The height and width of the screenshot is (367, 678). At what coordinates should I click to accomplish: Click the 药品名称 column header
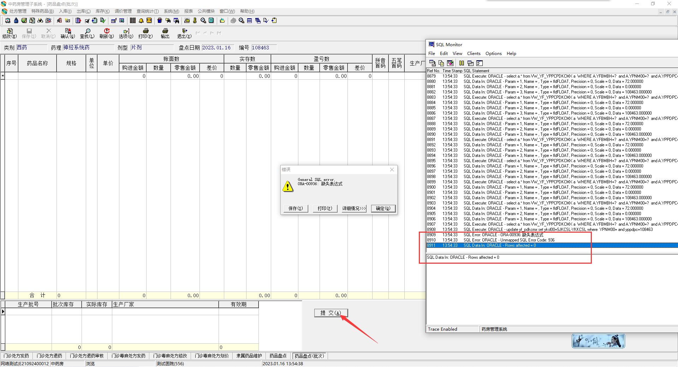pos(37,63)
